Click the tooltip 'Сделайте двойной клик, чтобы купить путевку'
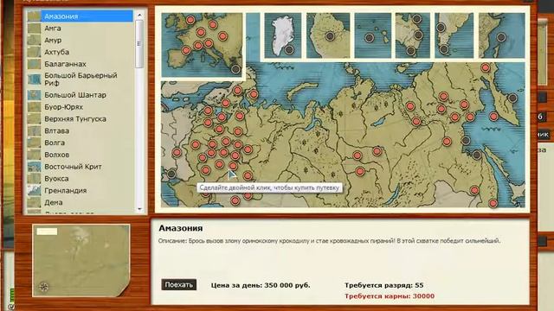The image size is (554, 311). pos(269,187)
